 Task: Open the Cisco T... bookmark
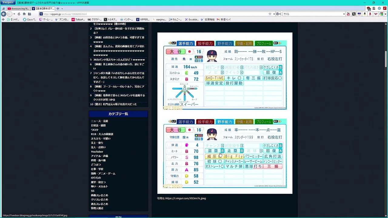coord(30,19)
